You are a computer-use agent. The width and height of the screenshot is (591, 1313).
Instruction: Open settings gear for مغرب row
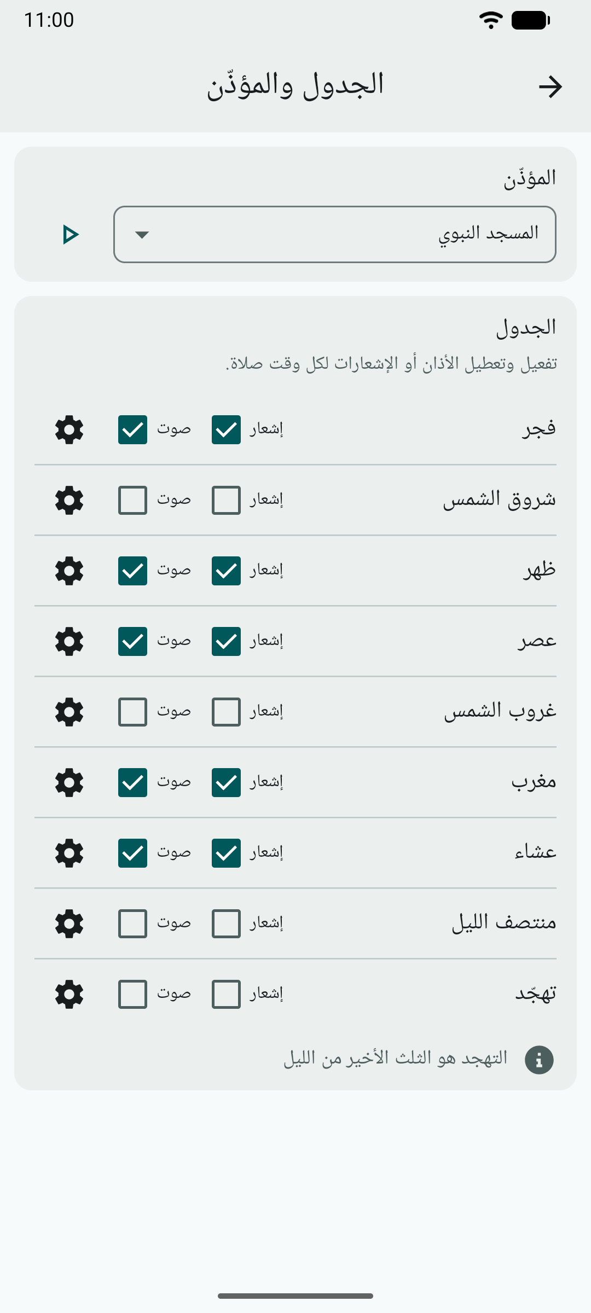pyautogui.click(x=69, y=782)
